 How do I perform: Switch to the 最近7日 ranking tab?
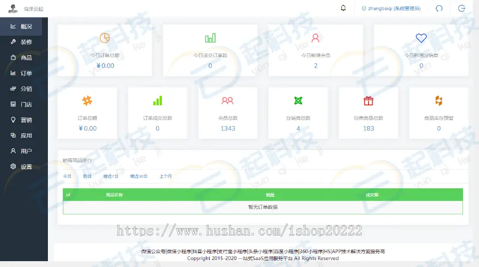coord(111,176)
